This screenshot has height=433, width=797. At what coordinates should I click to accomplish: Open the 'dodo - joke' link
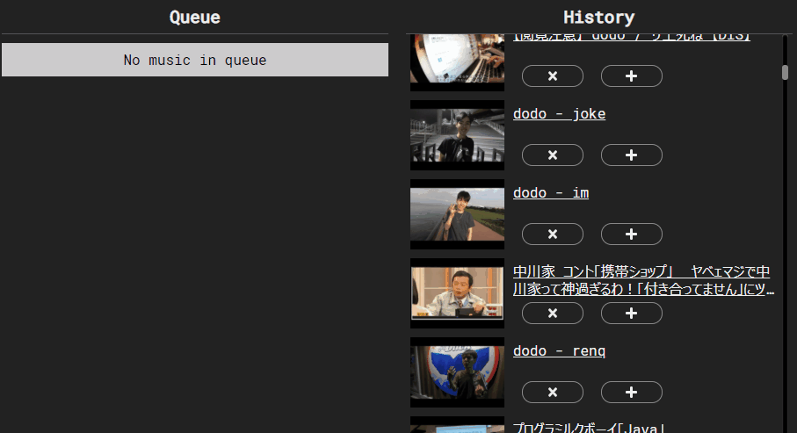[x=559, y=114]
